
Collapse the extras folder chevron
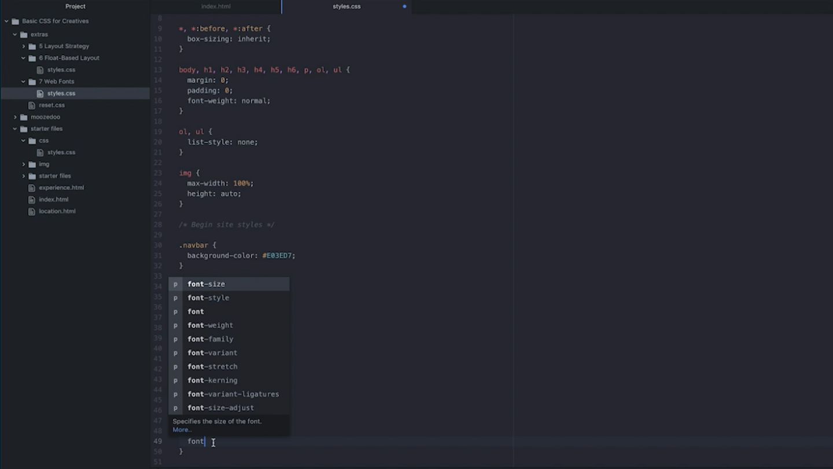tap(15, 35)
